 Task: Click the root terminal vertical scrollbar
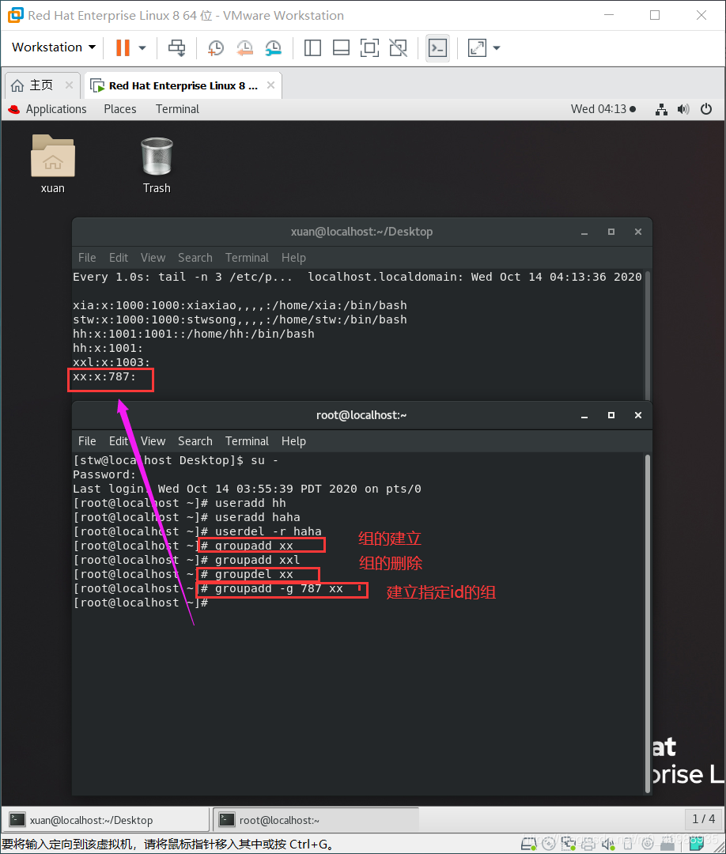(x=648, y=624)
